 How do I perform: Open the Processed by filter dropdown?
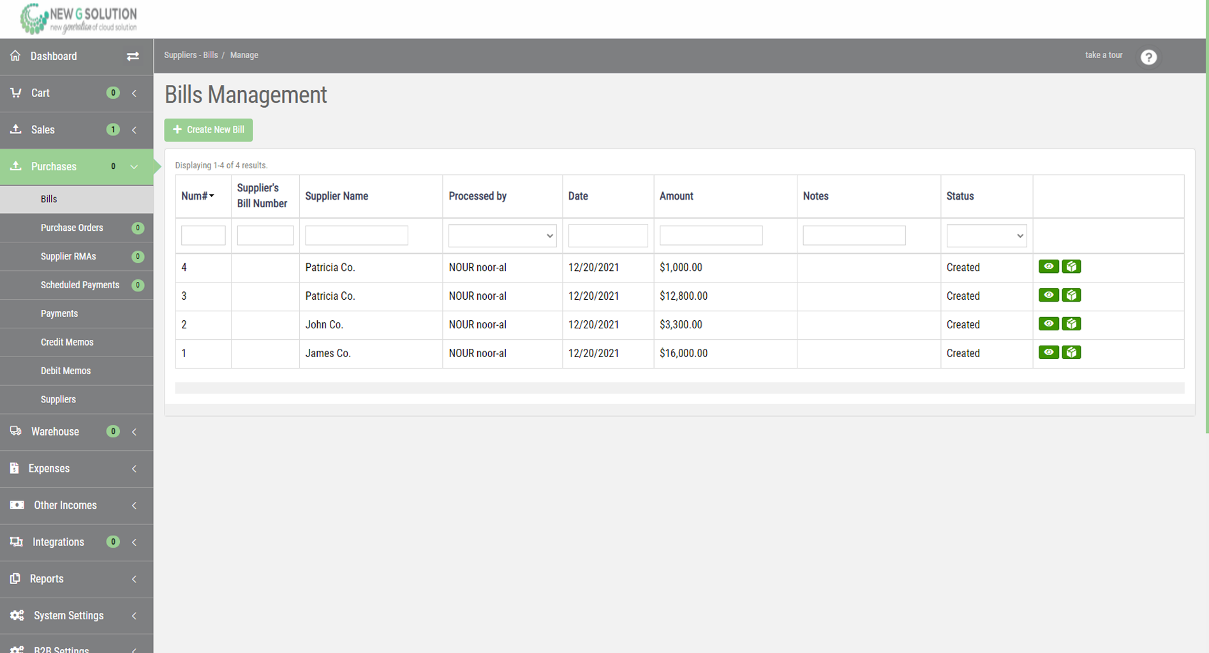point(502,236)
